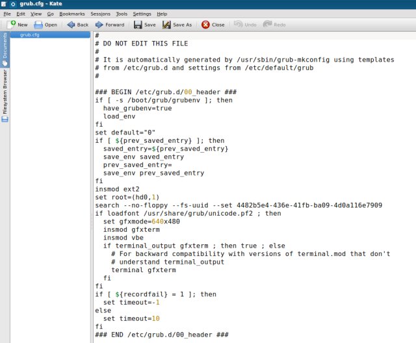Click the 'DO NOT EDIT THIS FILE' comment line
The height and width of the screenshot is (343, 416).
(142, 44)
